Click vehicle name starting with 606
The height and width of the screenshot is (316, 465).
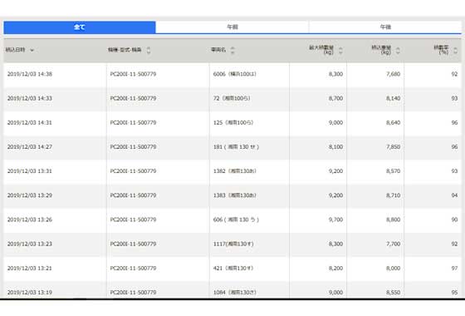tap(236, 220)
